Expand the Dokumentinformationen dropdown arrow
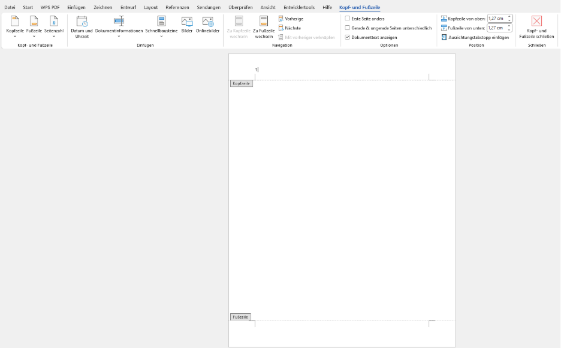The width and height of the screenshot is (561, 348). click(x=119, y=36)
